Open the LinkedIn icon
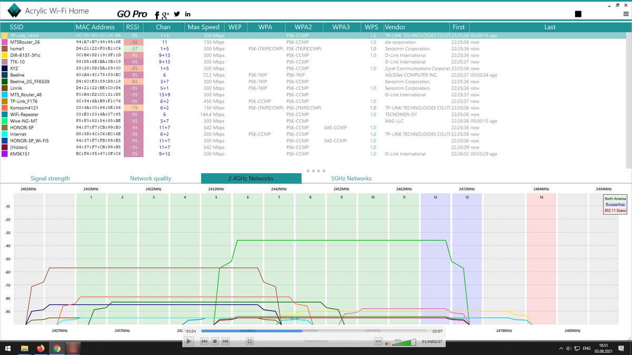The height and width of the screenshot is (355, 632). 188,14
